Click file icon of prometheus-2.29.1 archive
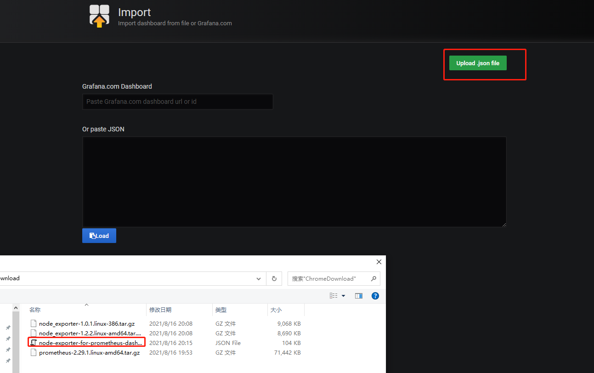This screenshot has width=594, height=373. click(33, 352)
